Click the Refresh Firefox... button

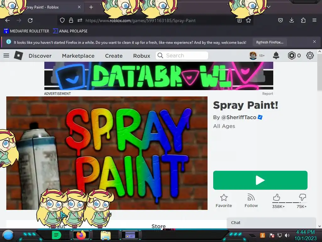pos(269,42)
